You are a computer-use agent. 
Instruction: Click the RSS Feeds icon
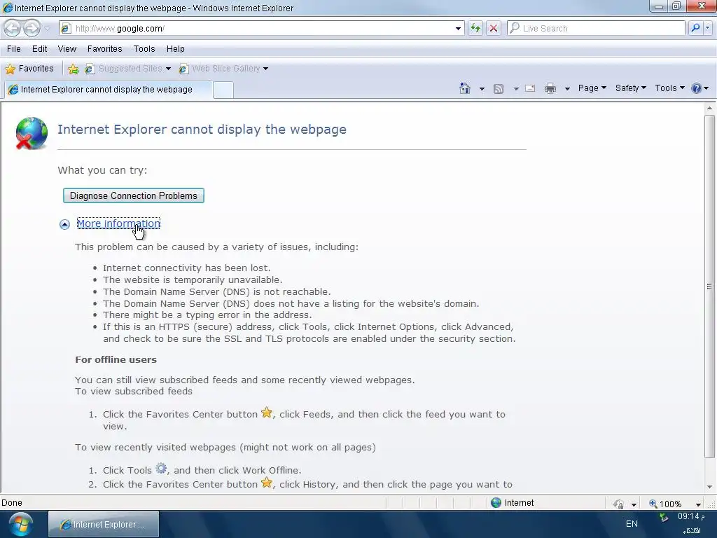[x=499, y=89]
